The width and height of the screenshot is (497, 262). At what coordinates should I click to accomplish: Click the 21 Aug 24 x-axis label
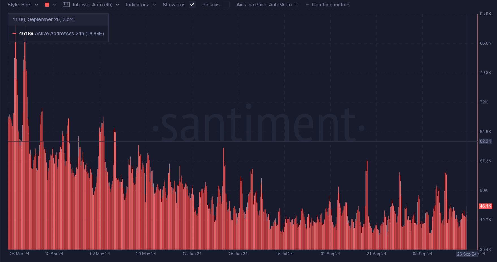pos(376,254)
